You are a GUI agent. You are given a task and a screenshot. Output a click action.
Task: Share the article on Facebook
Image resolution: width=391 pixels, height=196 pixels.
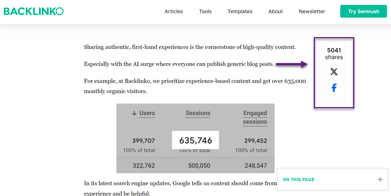point(334,88)
